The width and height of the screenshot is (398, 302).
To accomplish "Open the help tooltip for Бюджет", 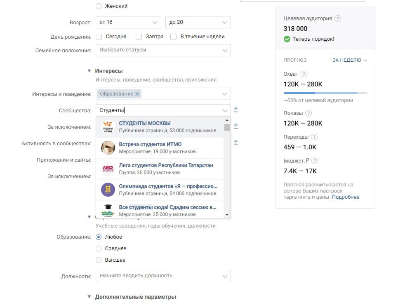I will (315, 161).
